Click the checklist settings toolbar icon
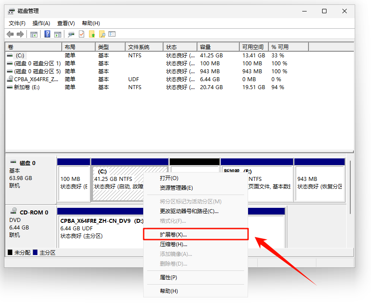The image size is (371, 304). pyautogui.click(x=112, y=34)
